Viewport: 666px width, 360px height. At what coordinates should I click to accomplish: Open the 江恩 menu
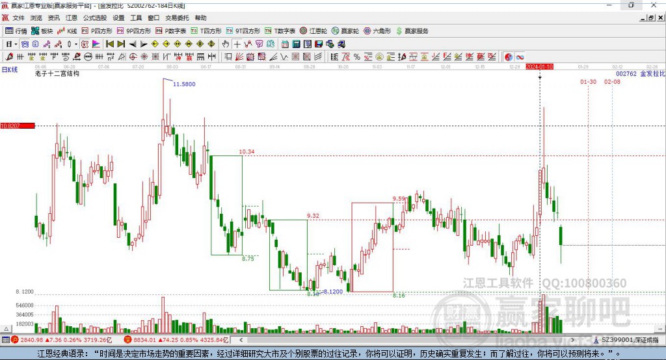pos(72,18)
